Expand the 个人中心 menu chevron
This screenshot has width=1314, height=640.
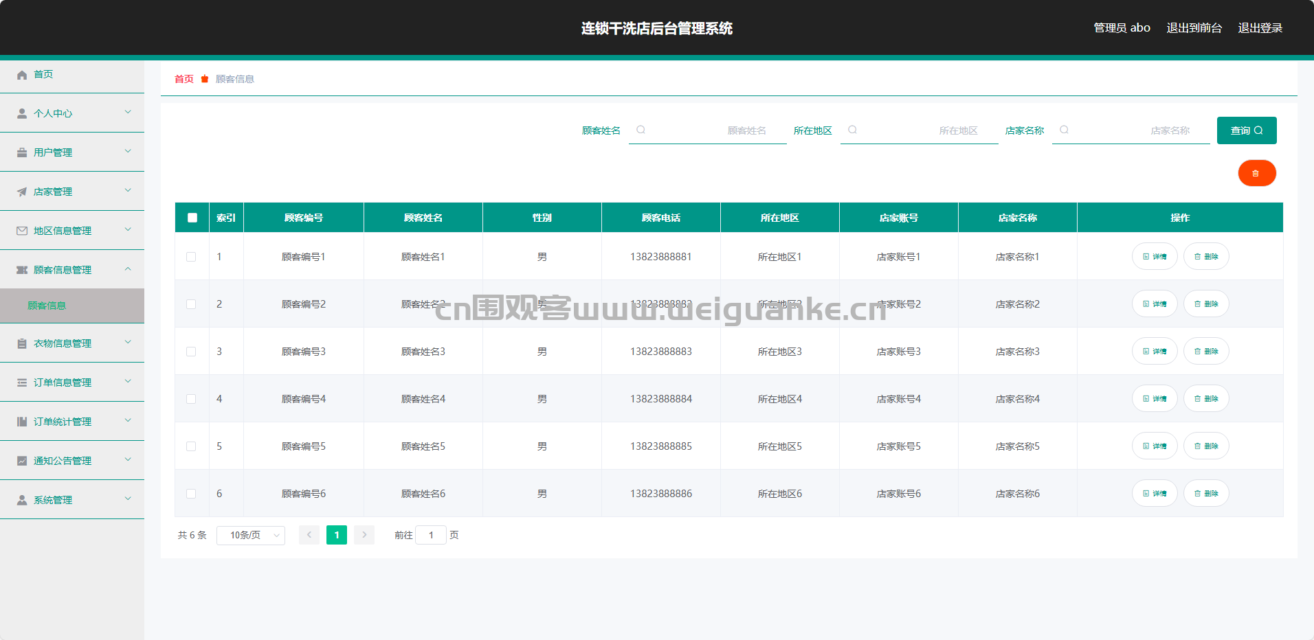pyautogui.click(x=128, y=113)
